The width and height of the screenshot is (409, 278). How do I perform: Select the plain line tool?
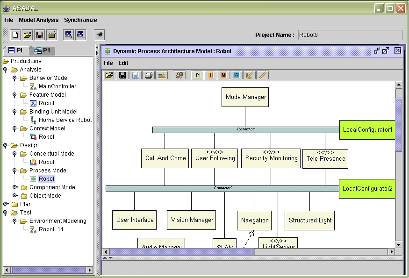tap(263, 75)
